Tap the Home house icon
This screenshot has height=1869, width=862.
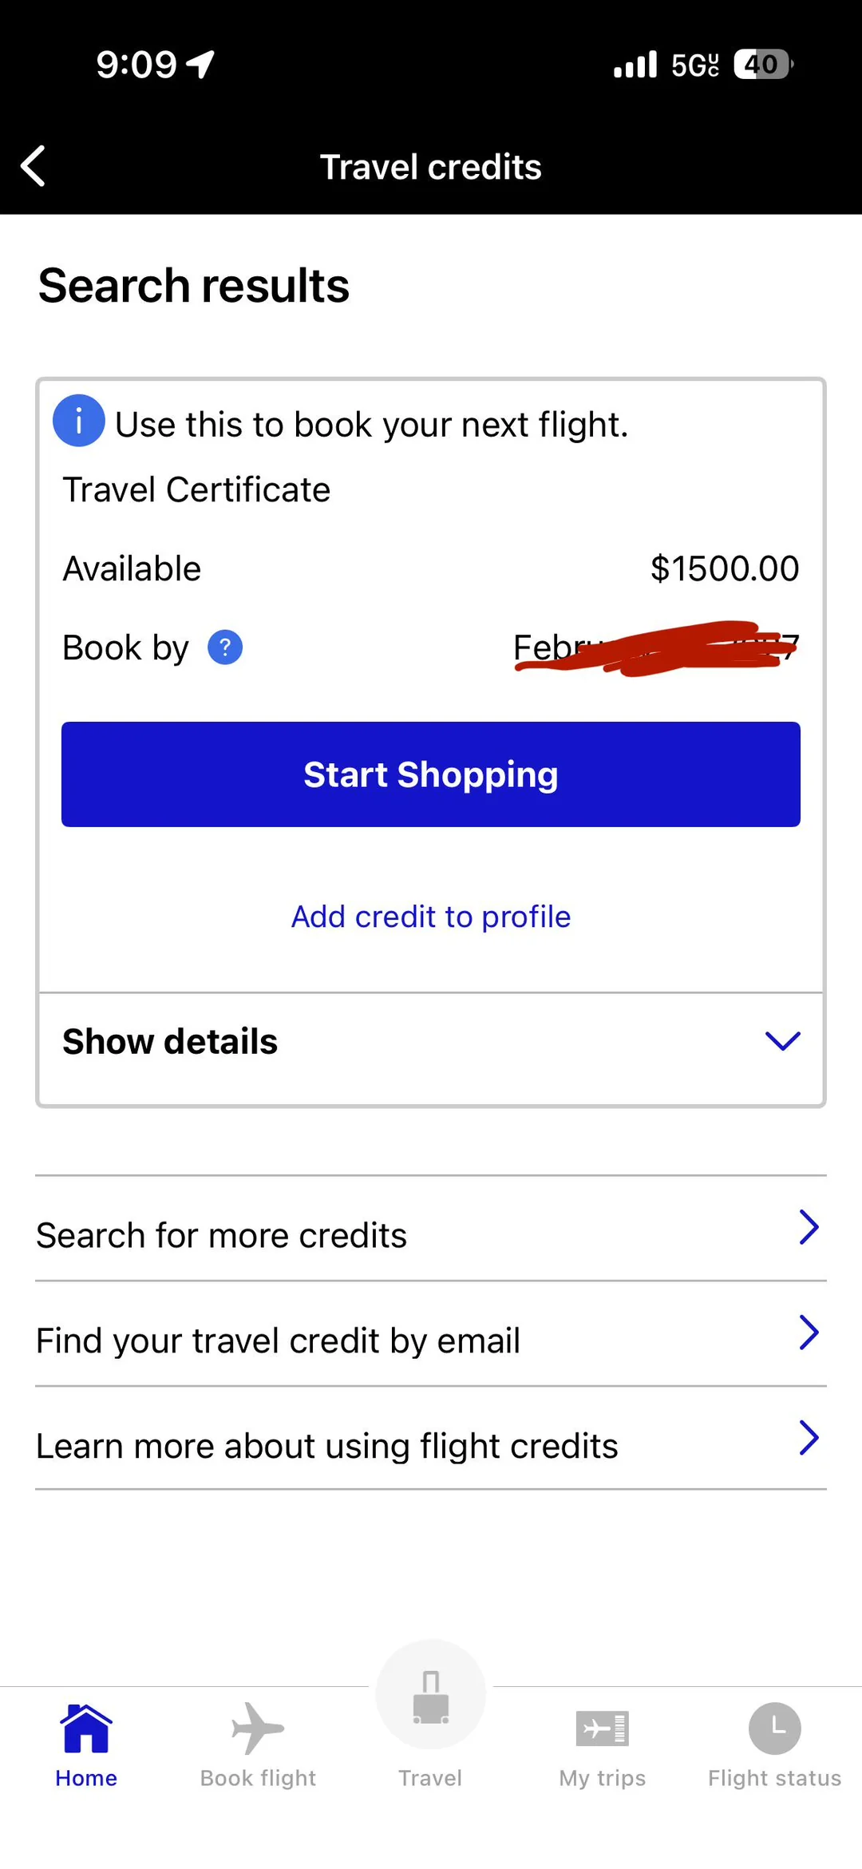tap(86, 1729)
